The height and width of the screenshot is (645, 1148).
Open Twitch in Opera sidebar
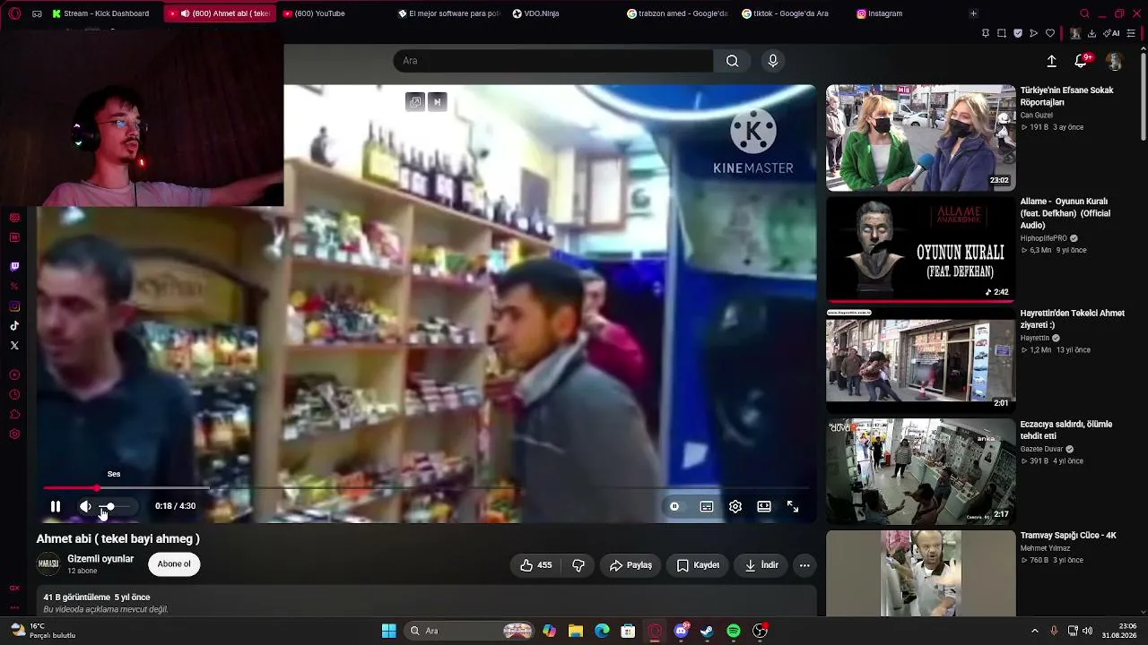(14, 267)
